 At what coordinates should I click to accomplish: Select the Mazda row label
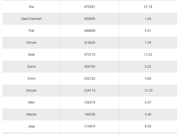(x=31, y=114)
